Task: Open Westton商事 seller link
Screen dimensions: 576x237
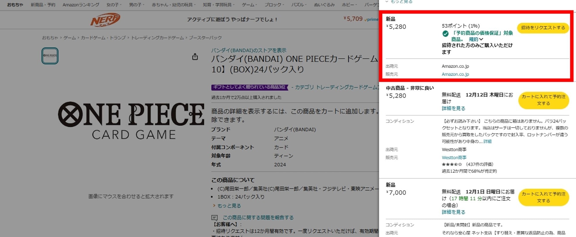Action: click(454, 158)
